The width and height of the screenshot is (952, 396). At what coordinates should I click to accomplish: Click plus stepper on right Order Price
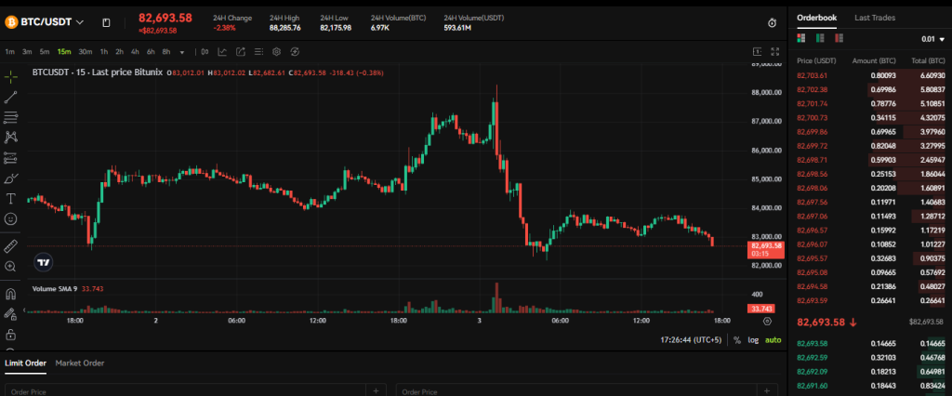[x=767, y=390]
